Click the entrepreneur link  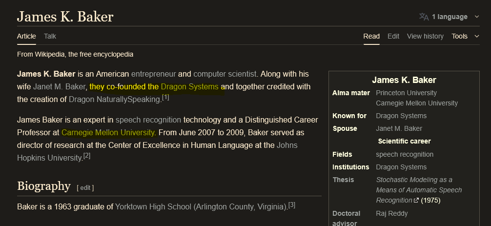[x=153, y=74]
